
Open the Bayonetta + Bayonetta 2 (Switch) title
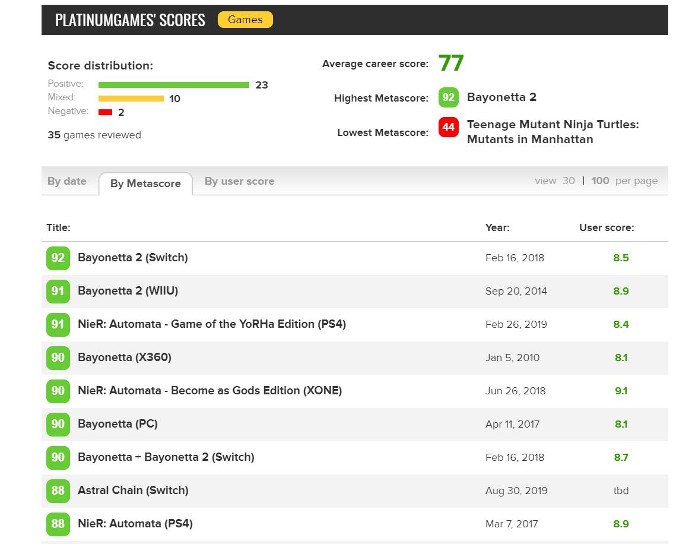(x=166, y=457)
